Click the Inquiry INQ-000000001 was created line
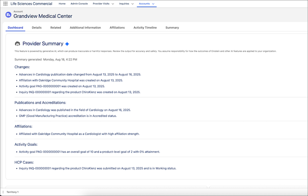Viewport: 308px width, 196px height. [x=80, y=92]
